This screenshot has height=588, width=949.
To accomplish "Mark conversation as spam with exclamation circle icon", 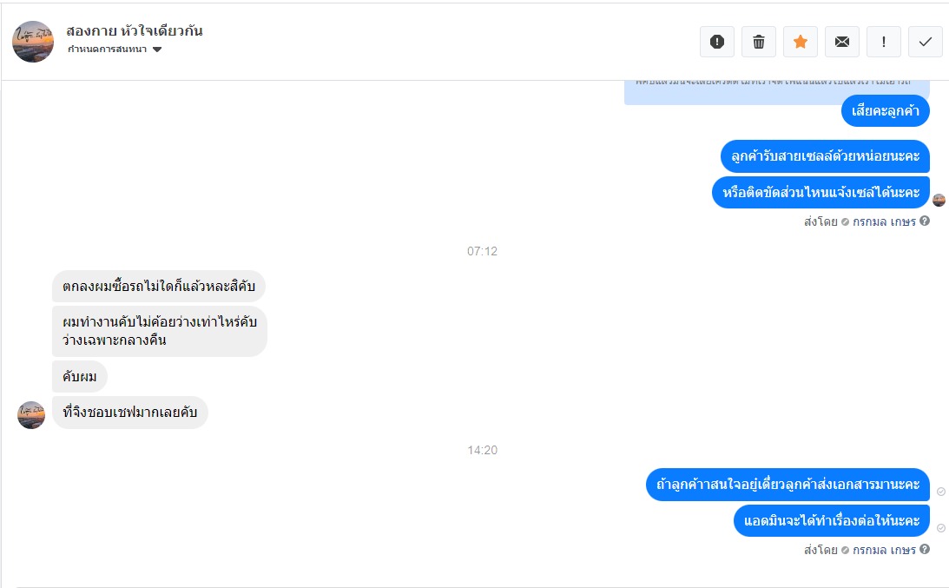I will (717, 42).
